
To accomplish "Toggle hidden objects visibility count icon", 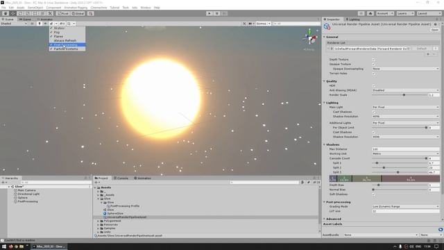I will click(x=62, y=24).
